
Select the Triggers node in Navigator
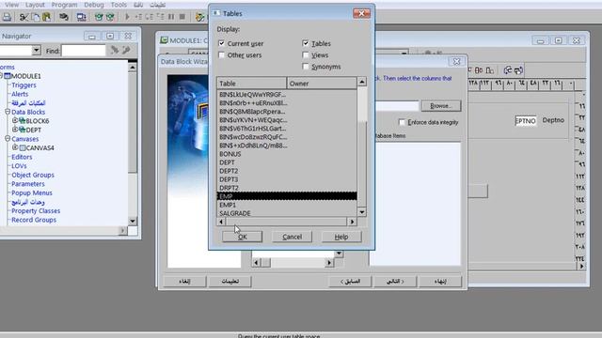click(24, 85)
